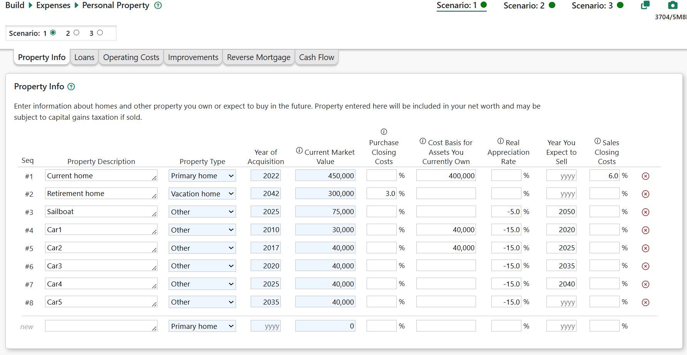
Task: Click Year You Expect to Sell field for Car5
Action: 561,302
